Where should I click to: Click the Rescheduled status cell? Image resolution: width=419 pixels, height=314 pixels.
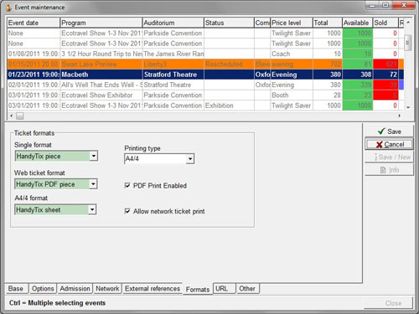(x=229, y=64)
